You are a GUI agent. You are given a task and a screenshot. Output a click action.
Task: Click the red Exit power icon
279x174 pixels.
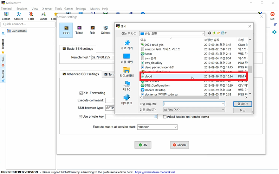tap(272, 14)
